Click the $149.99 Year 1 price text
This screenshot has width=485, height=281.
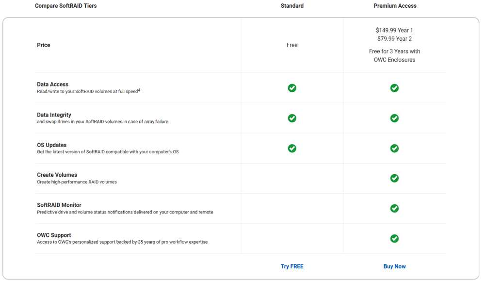tap(394, 30)
